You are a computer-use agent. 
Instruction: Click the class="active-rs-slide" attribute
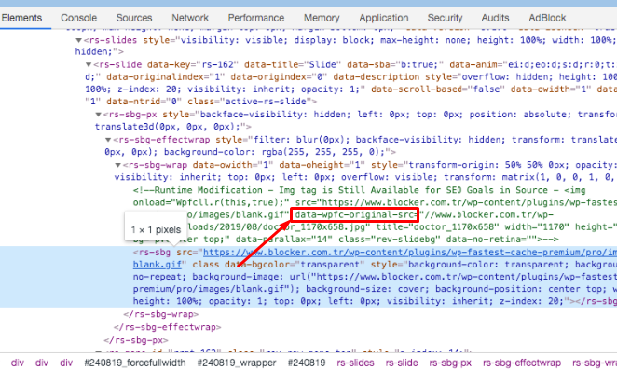(249, 102)
